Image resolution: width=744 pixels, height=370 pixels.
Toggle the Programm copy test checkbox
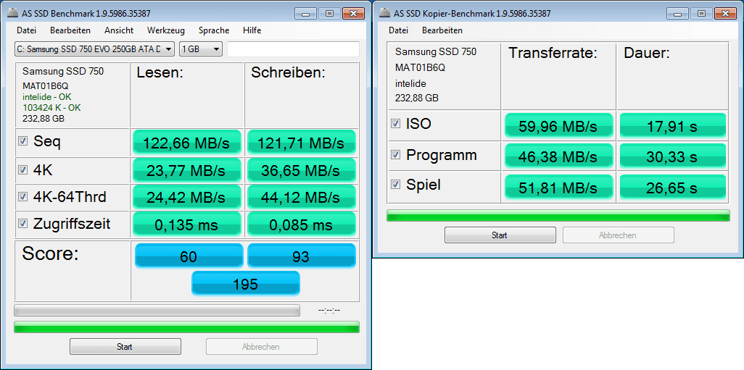point(394,155)
